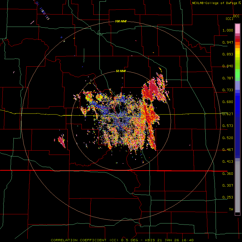
Task: Click the 100 NMI range ring label
Action: (121, 21)
